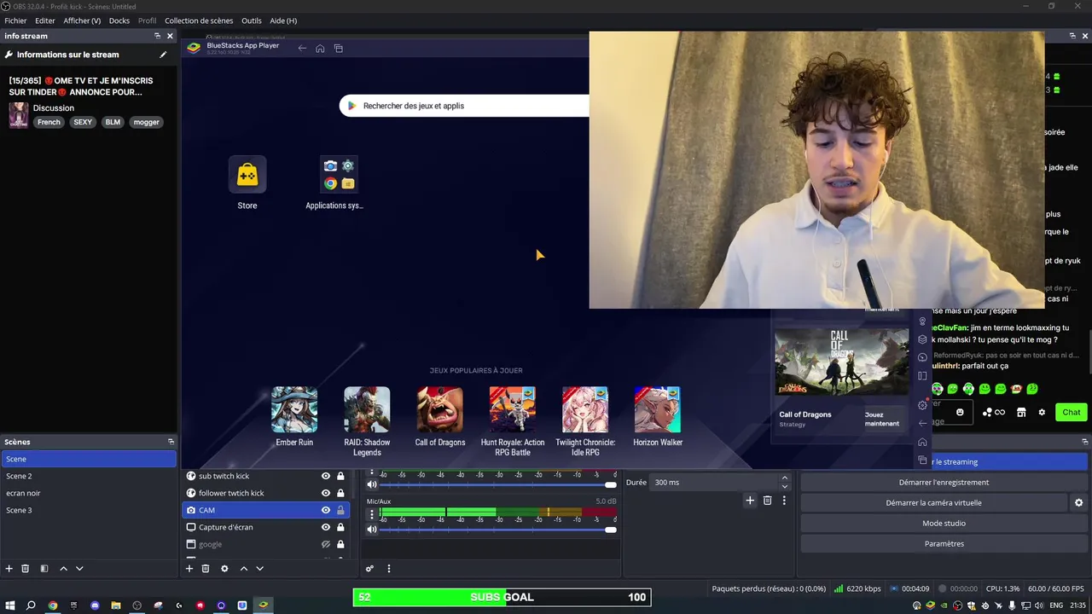
Task: Delete selected source with trash icon
Action: [x=206, y=569]
